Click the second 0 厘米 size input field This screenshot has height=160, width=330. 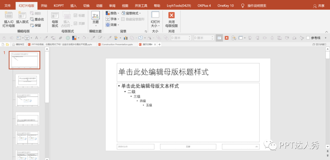click(204, 38)
